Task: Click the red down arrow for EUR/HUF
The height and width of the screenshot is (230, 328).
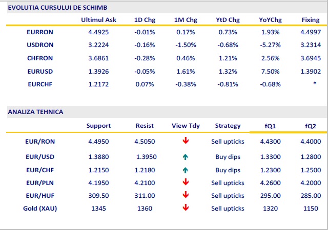Action: click(186, 195)
